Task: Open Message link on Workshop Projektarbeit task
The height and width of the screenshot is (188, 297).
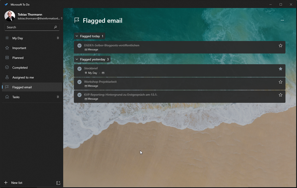Action: click(91, 86)
